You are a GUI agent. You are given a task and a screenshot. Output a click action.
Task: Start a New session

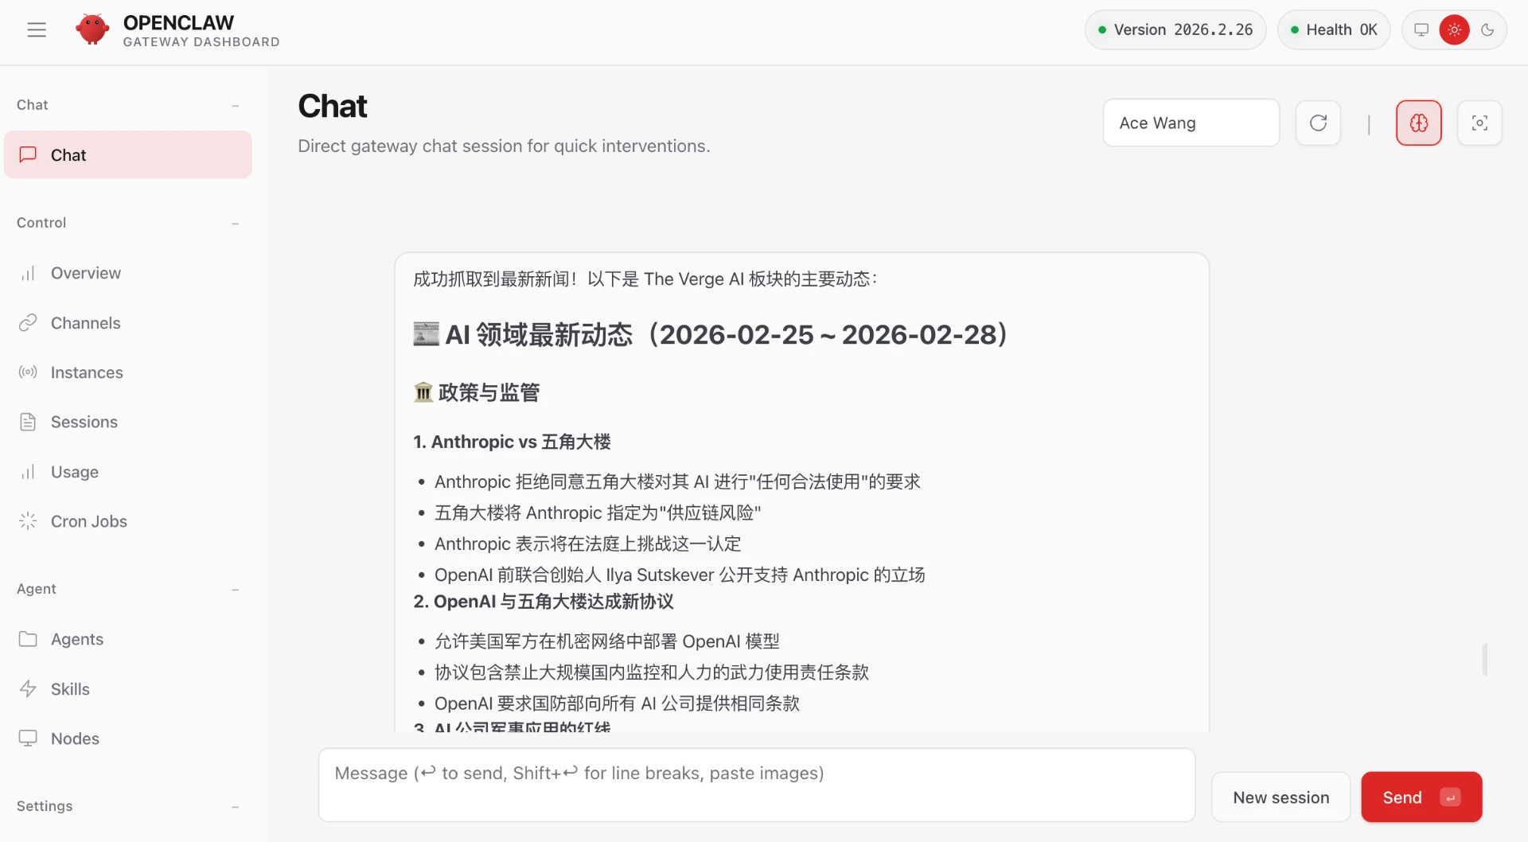click(1280, 797)
